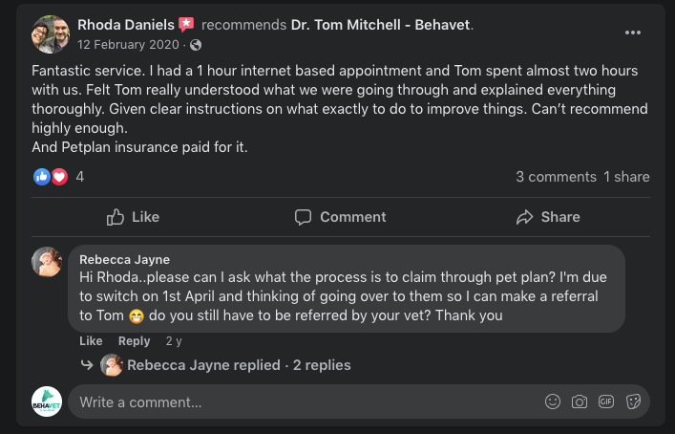This screenshot has height=434, width=675.
Task: Click the emoji icon in comment box
Action: 552,402
